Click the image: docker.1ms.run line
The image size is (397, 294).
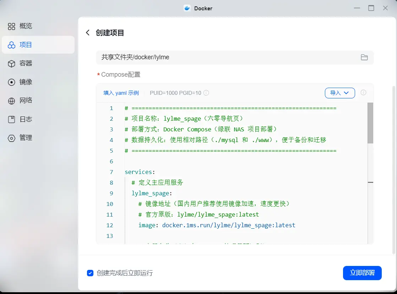click(x=217, y=225)
